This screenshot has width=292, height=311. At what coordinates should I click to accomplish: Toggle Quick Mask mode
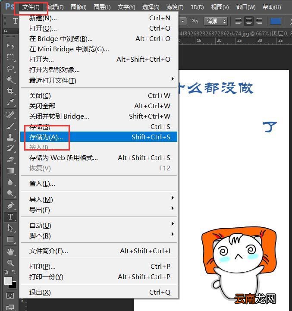[10, 296]
